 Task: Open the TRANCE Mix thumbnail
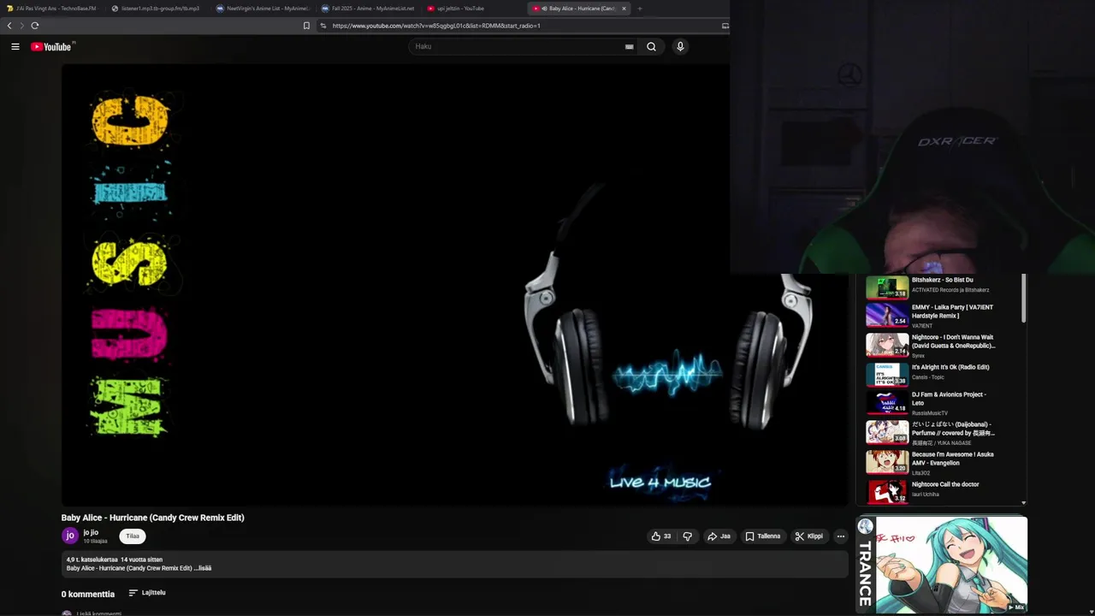tap(942, 565)
